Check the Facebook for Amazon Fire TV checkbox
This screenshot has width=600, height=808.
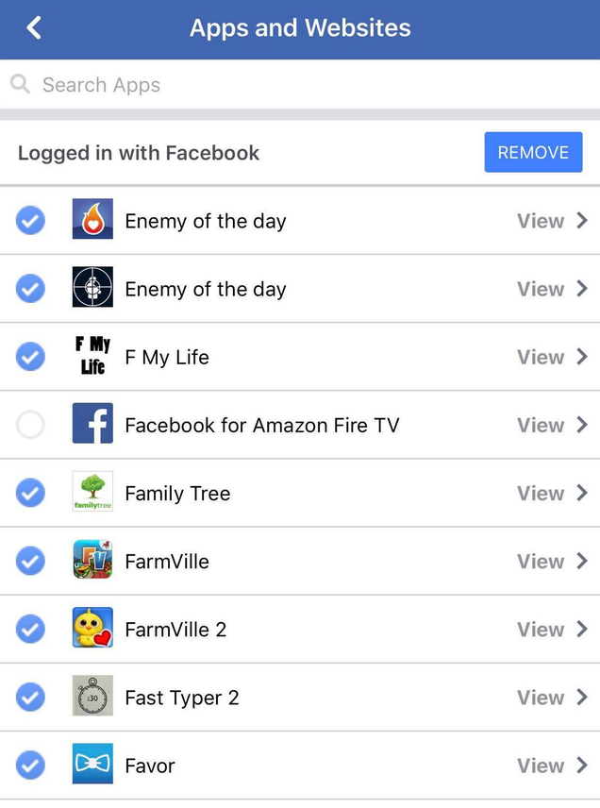point(30,425)
